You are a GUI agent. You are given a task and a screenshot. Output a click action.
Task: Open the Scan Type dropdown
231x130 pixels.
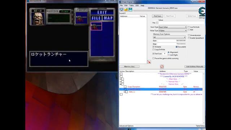click(x=173, y=27)
